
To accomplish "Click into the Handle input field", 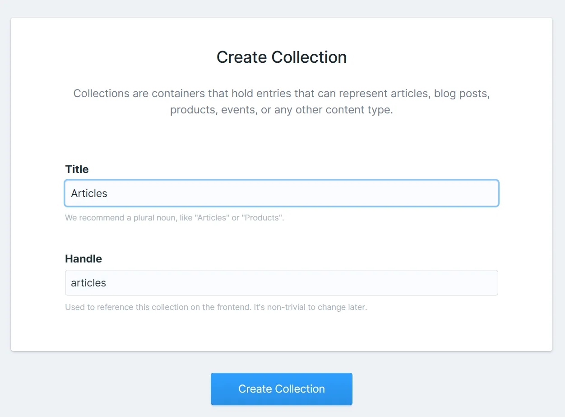I will point(281,283).
